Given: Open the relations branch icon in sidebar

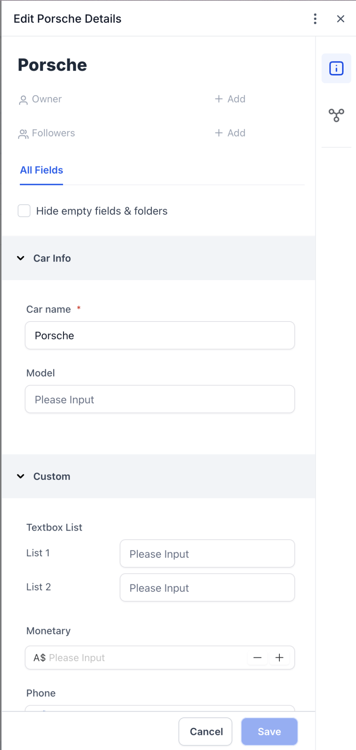Looking at the screenshot, I should (336, 115).
